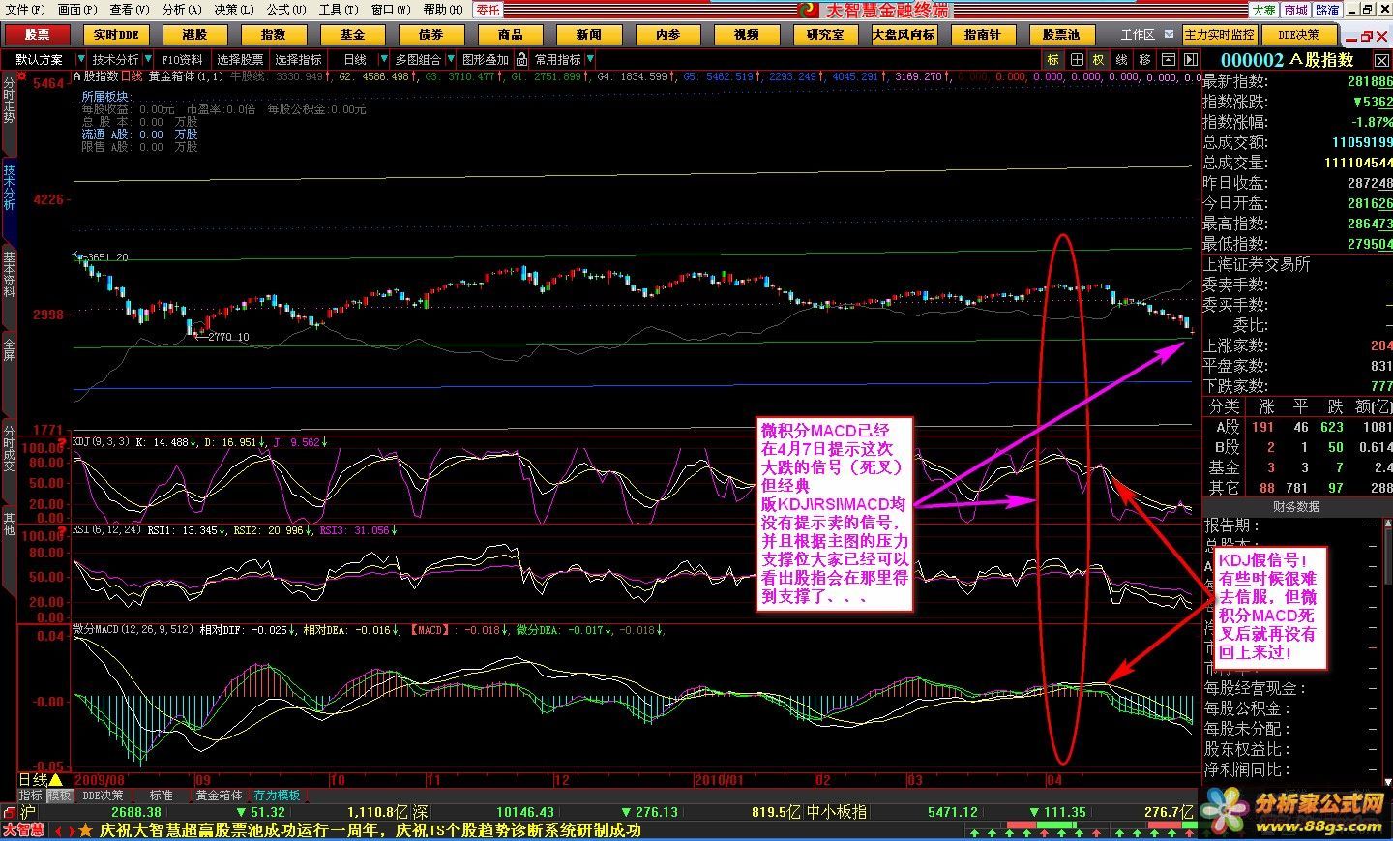The height and width of the screenshot is (841, 1393).
Task: Click the yellow triangle next to 日线
Action: coord(55,780)
